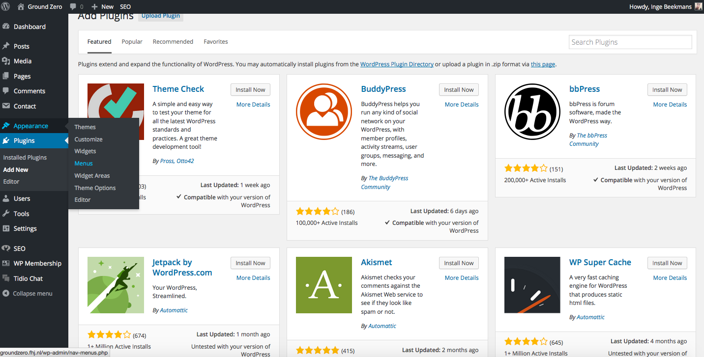Open Widgets from Appearance flyout
The height and width of the screenshot is (357, 704).
click(85, 151)
